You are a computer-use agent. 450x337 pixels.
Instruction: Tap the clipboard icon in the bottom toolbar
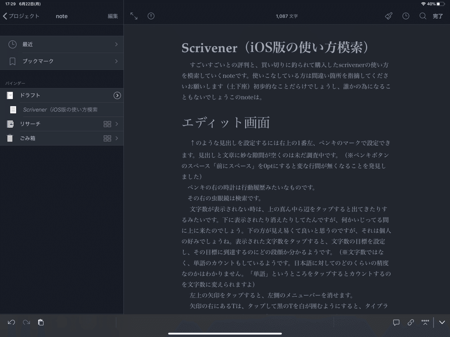pos(40,322)
